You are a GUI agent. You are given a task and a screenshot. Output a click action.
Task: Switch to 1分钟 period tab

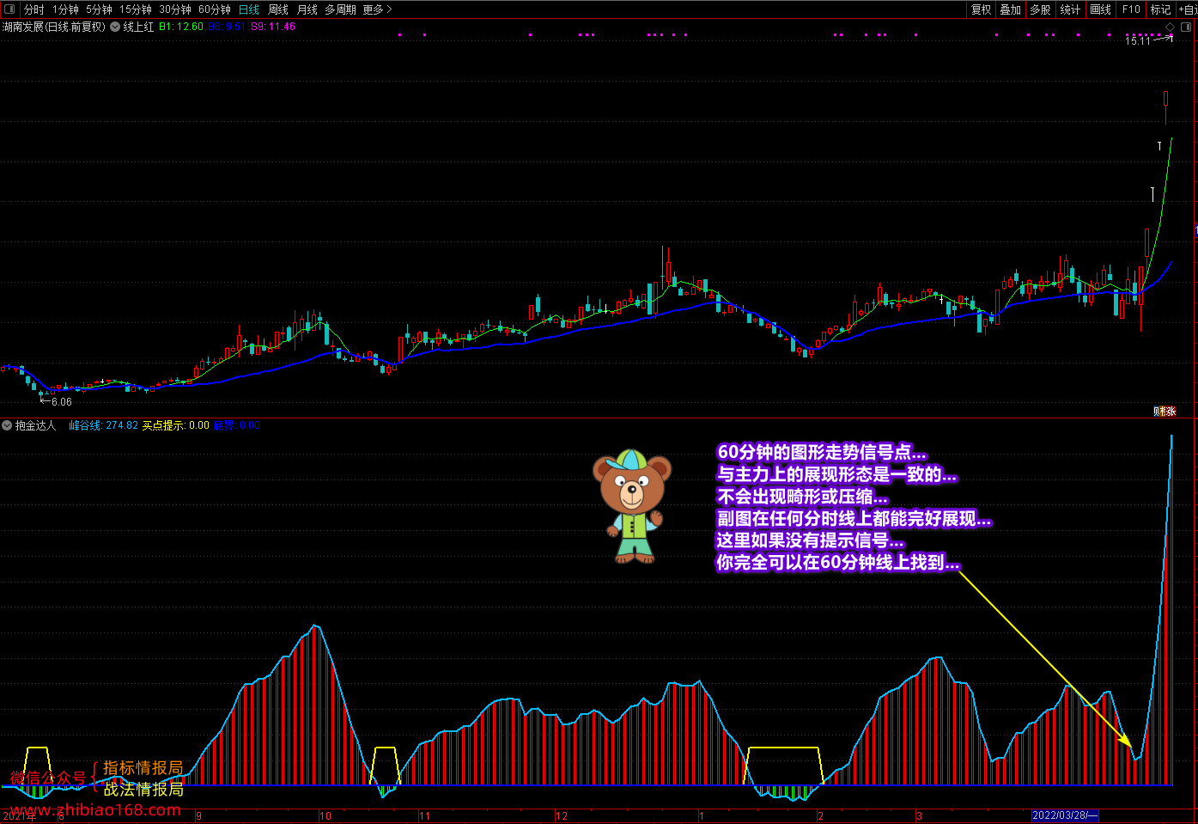[x=65, y=9]
